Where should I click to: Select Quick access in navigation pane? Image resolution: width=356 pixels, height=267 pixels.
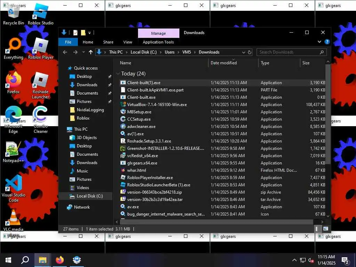(83, 68)
